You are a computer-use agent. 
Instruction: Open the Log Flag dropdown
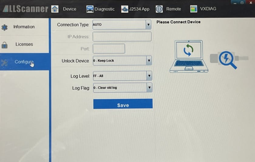(149, 88)
